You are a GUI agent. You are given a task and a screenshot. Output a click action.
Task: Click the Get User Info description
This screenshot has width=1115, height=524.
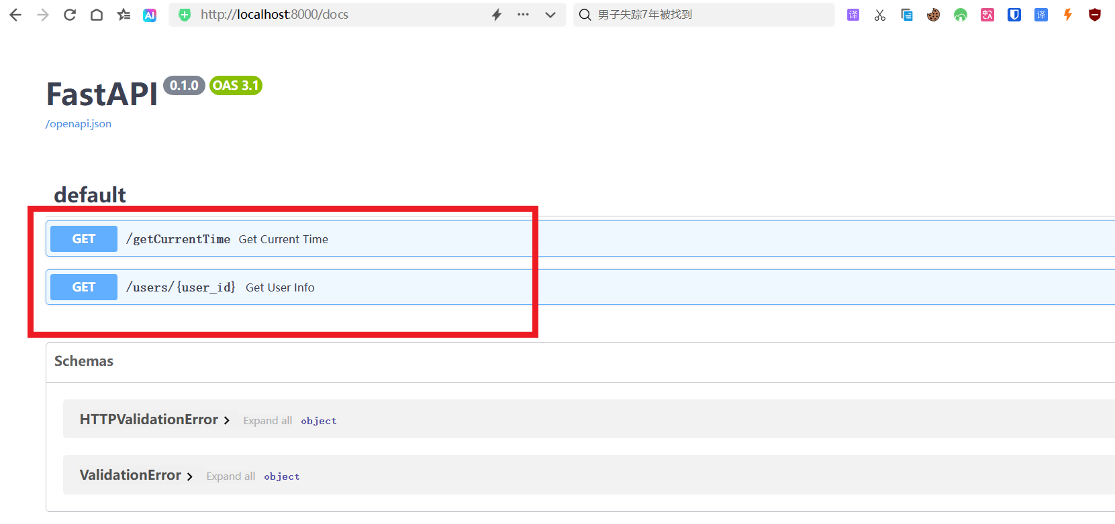pyautogui.click(x=280, y=287)
